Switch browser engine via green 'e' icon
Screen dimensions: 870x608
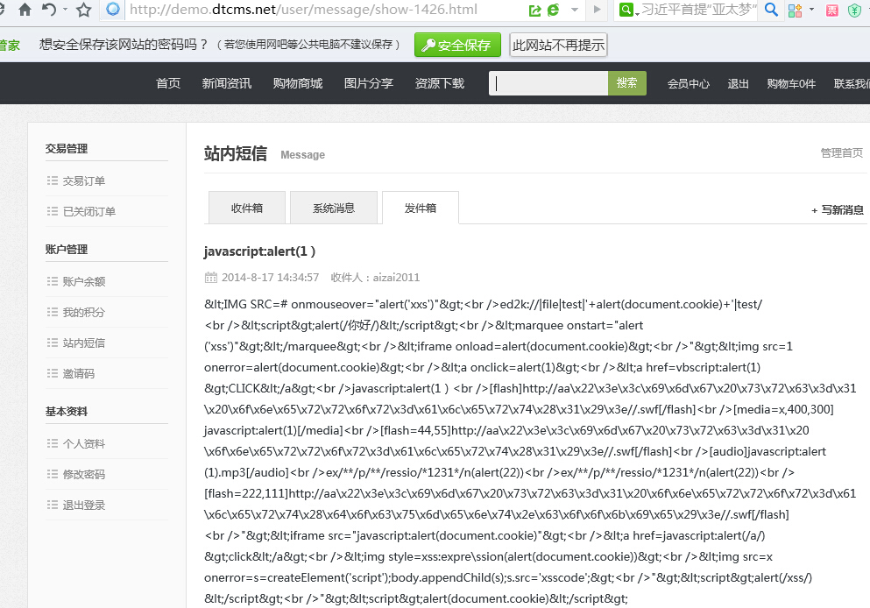553,10
